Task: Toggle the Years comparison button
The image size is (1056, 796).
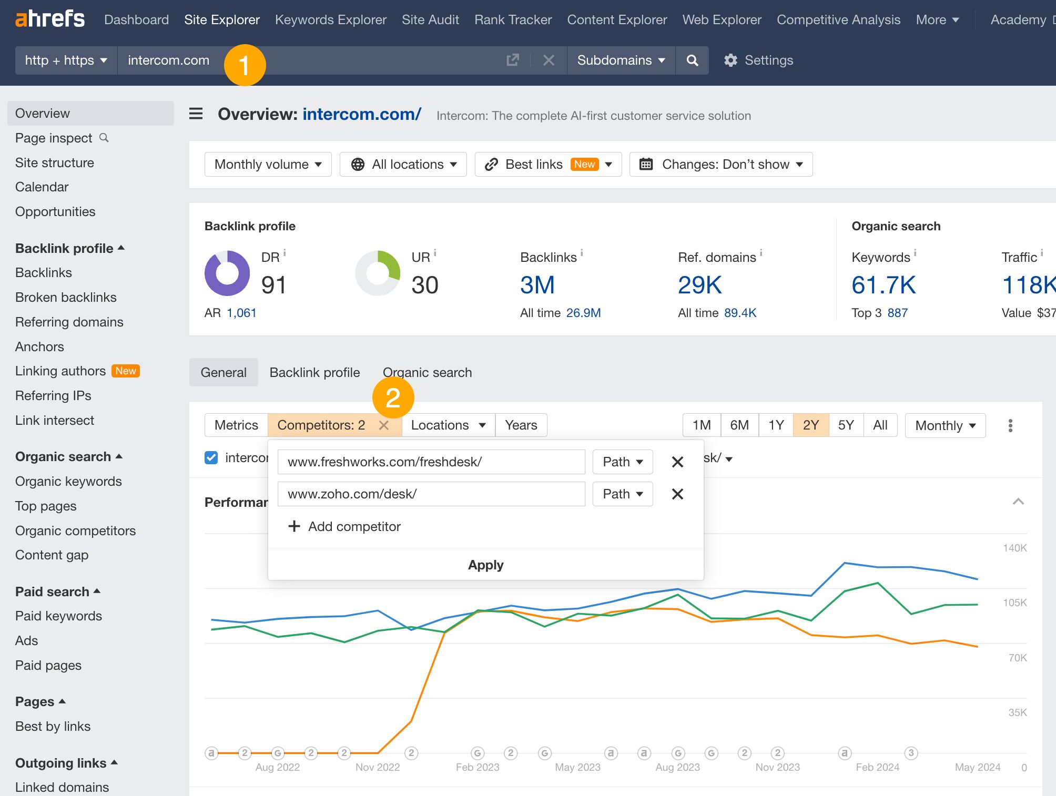Action: (x=521, y=425)
